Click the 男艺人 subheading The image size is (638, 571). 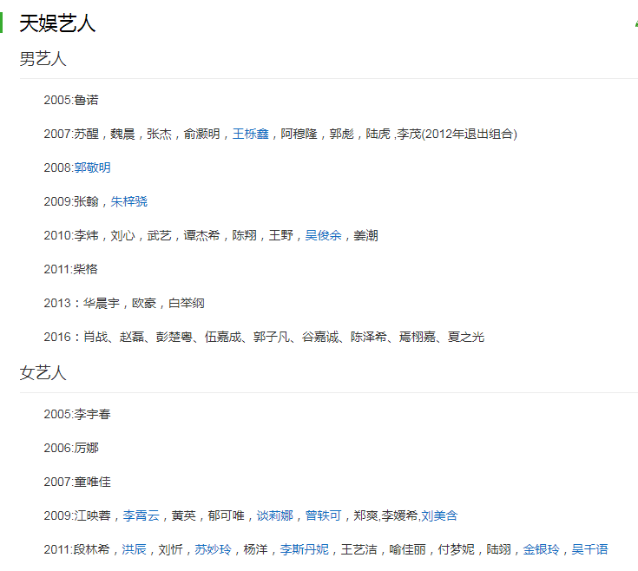coord(43,59)
